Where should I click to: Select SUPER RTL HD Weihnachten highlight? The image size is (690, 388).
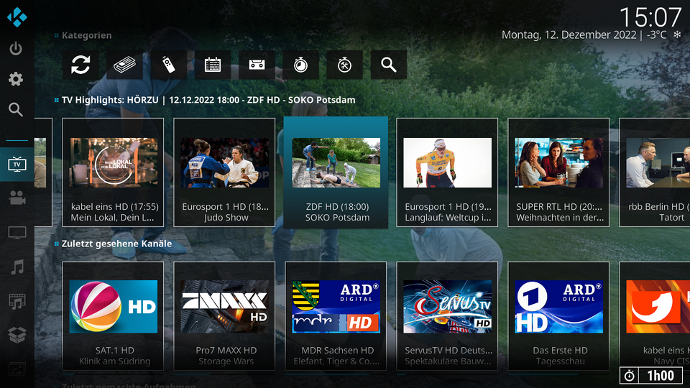point(558,172)
